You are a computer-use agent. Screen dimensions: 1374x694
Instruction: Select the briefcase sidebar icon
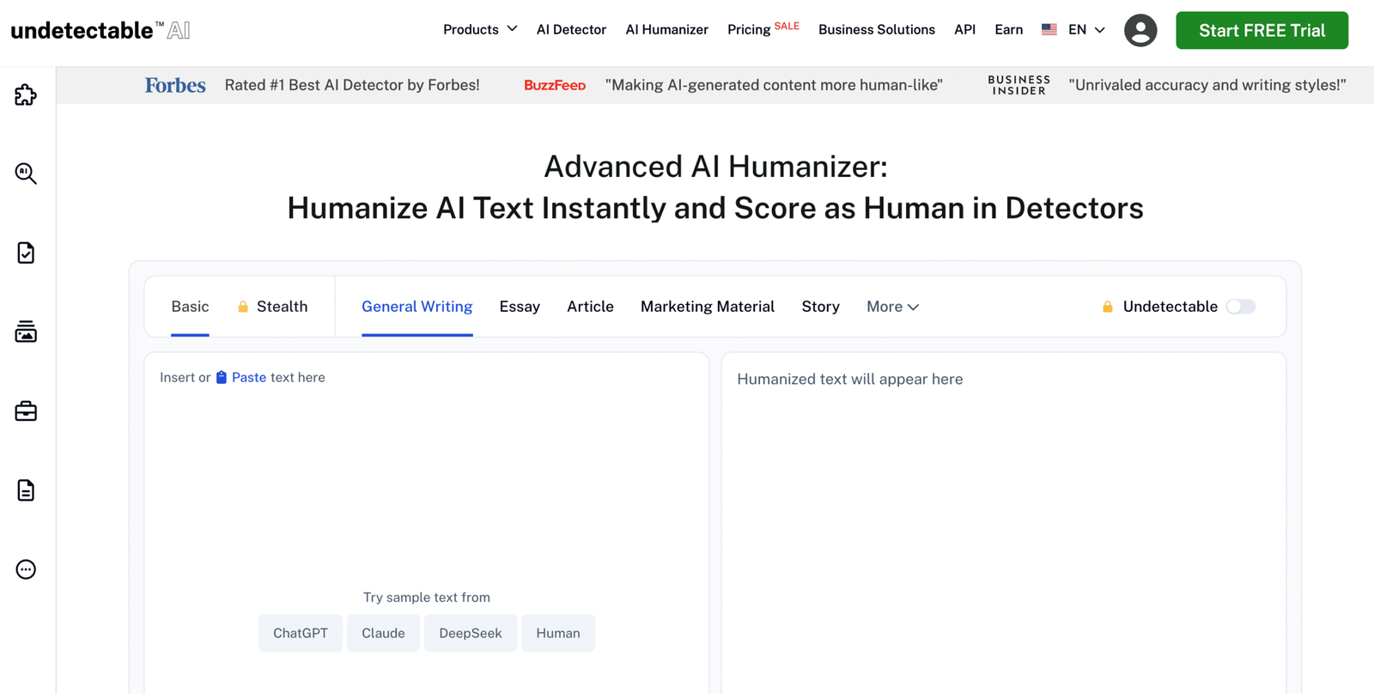coord(26,411)
